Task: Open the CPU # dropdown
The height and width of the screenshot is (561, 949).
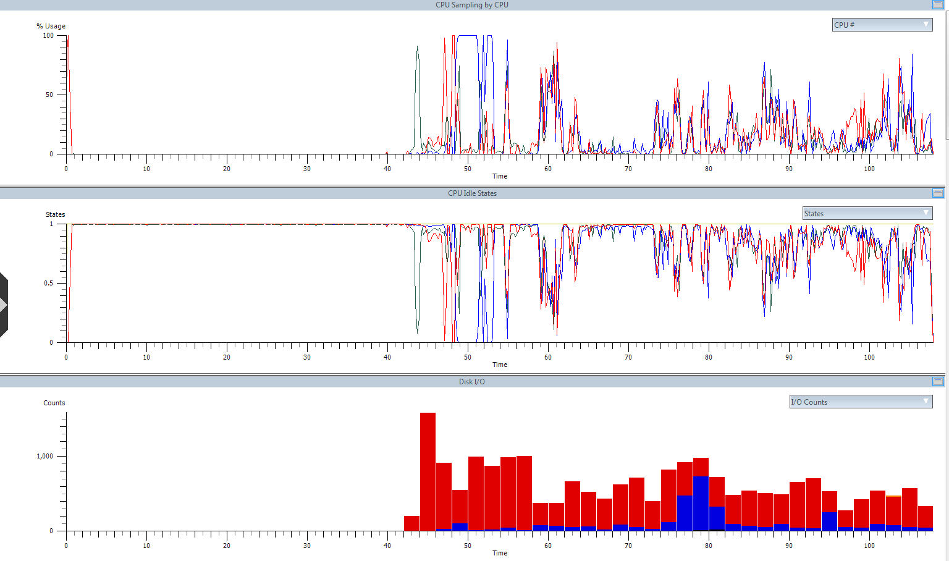Action: point(882,25)
